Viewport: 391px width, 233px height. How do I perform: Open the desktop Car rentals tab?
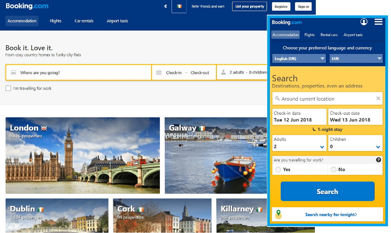pos(84,21)
